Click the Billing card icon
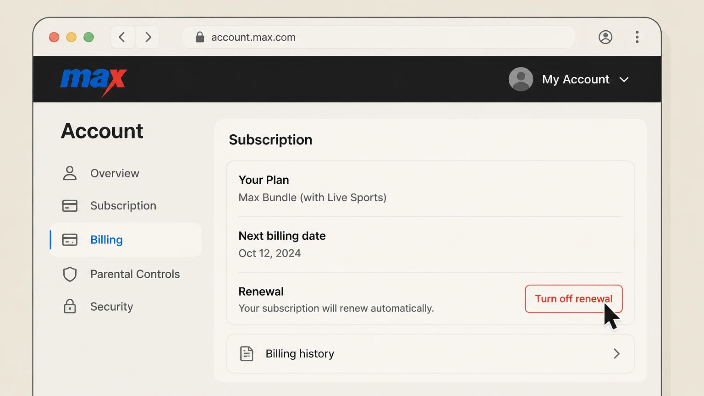Viewport: 704px width, 396px height. 70,240
